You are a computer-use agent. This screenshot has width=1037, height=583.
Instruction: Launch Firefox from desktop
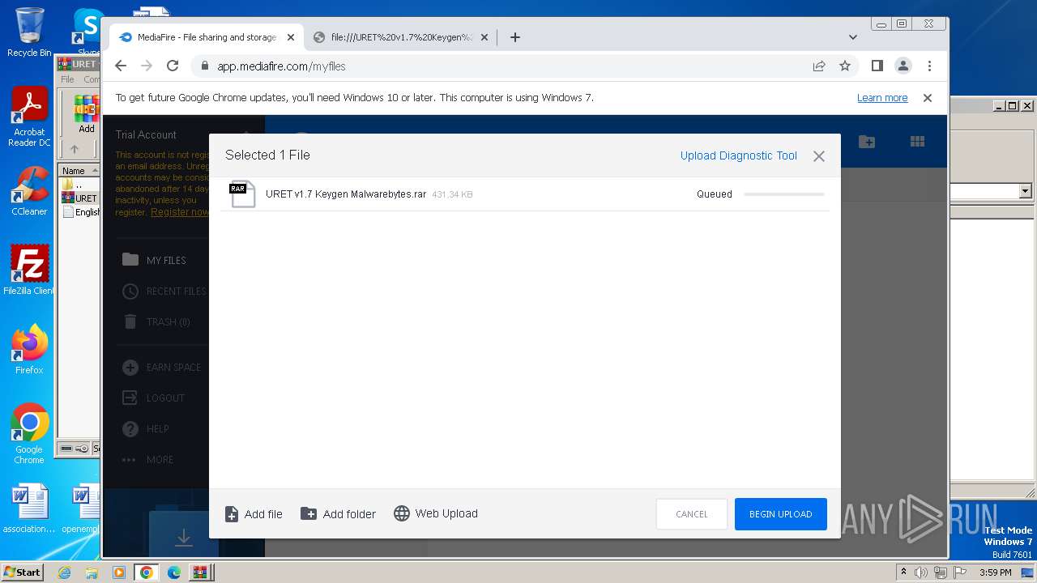click(x=29, y=350)
